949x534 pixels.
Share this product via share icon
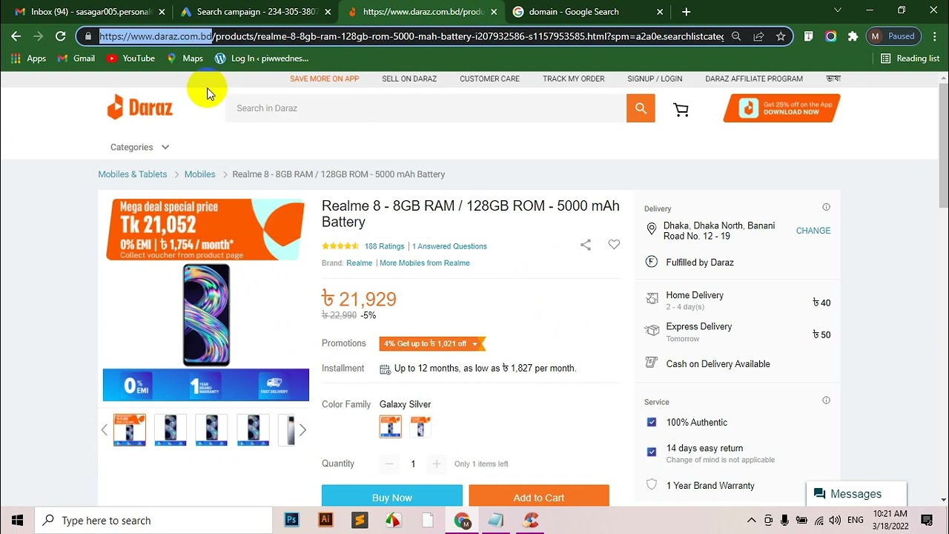586,245
